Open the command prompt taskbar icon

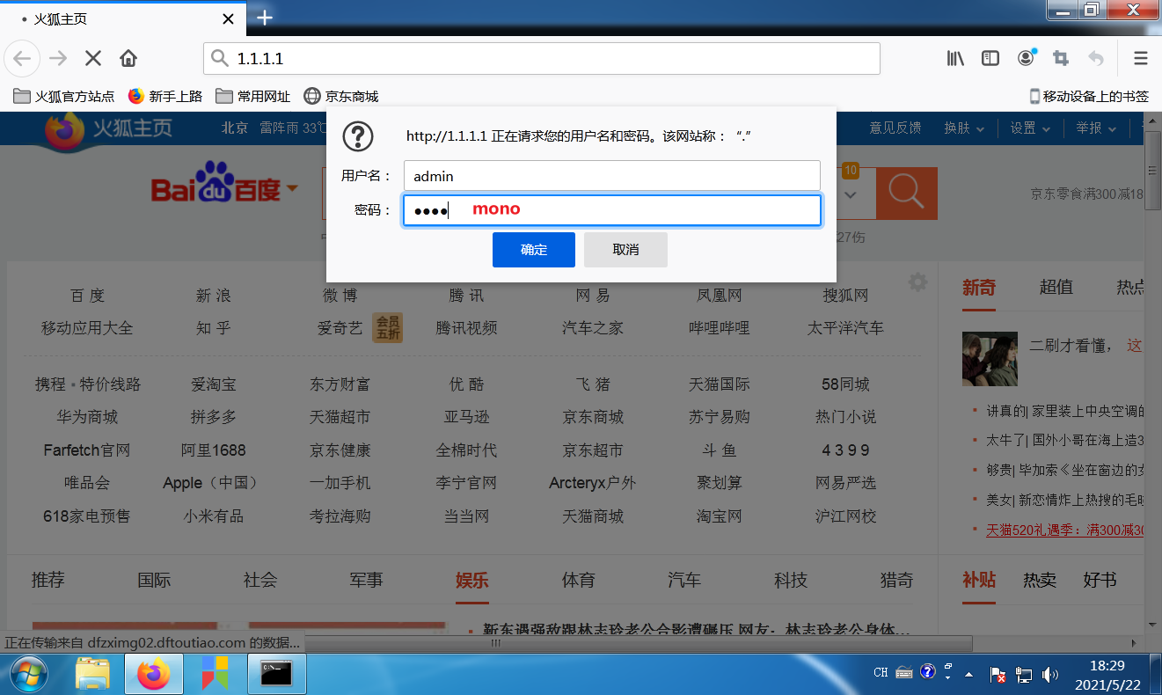click(276, 675)
